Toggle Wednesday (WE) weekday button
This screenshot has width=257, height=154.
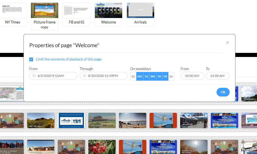[153, 76]
